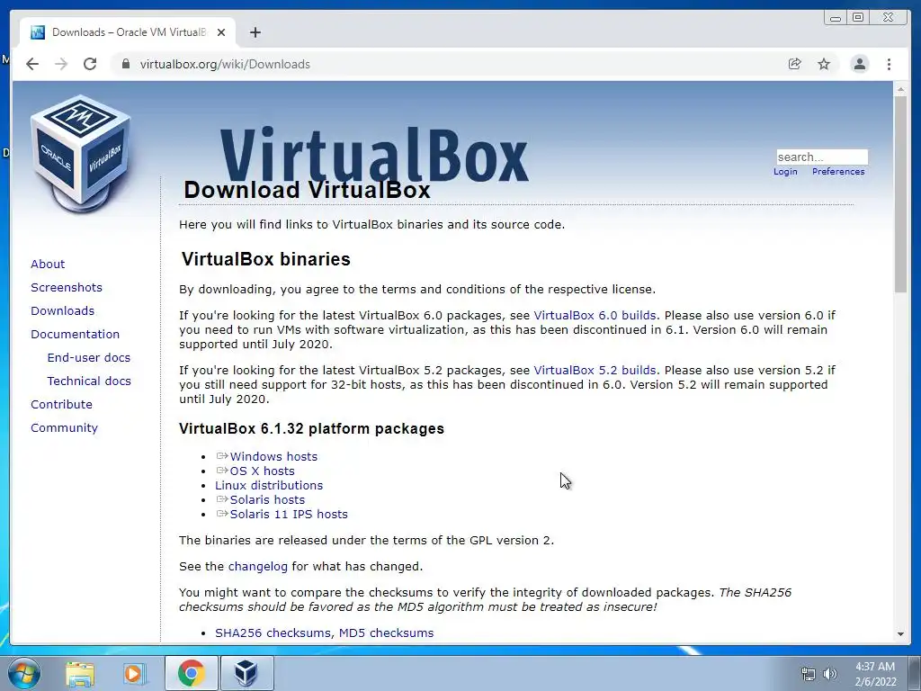Click the VirtualBox binaries heading
The width and height of the screenshot is (921, 691).
(x=265, y=259)
